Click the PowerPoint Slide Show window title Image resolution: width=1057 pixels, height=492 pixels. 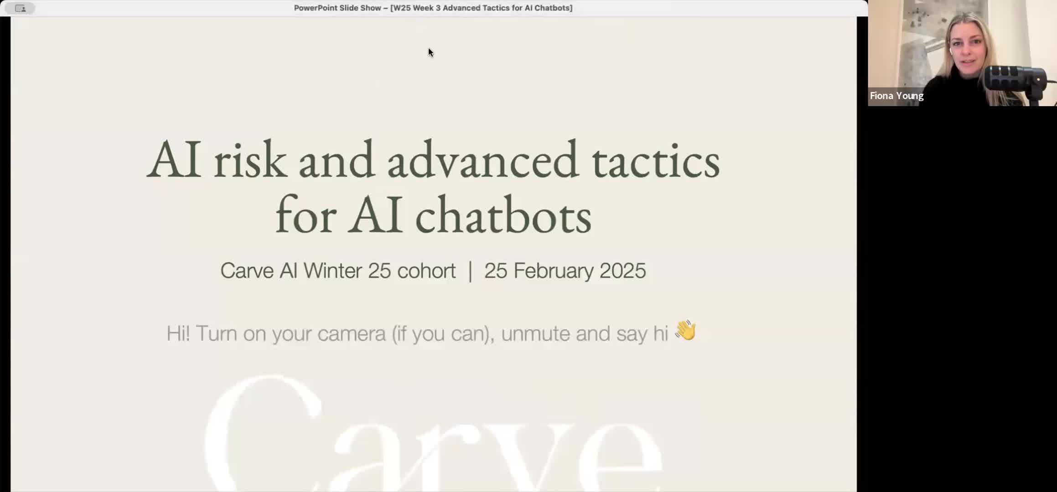(x=432, y=8)
